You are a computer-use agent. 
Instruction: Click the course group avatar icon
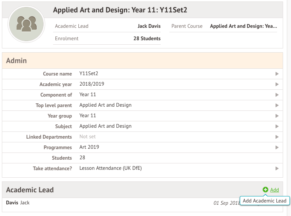[26, 24]
